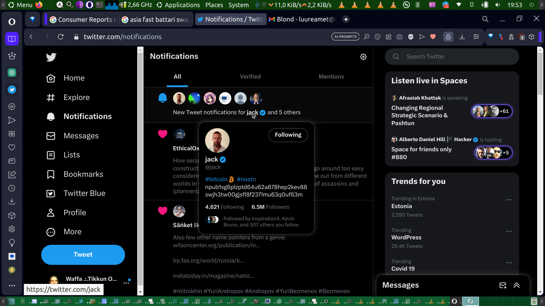Open more options for WordPress trend
The width and height of the screenshot is (545, 306).
[509, 232]
